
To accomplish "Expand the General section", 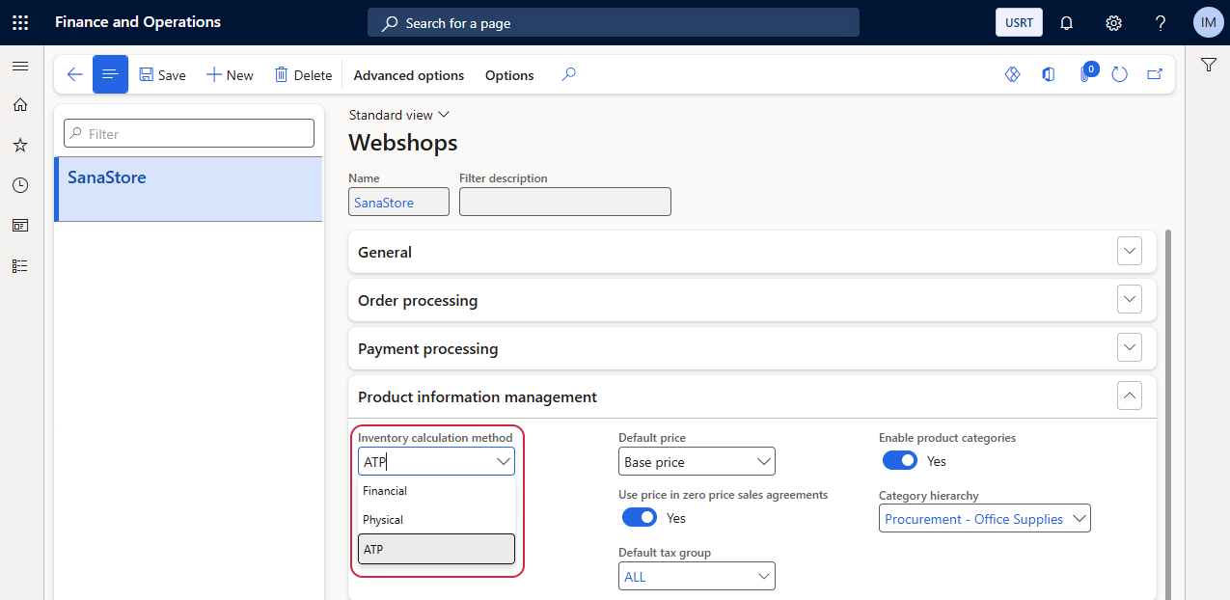I will click(1129, 252).
